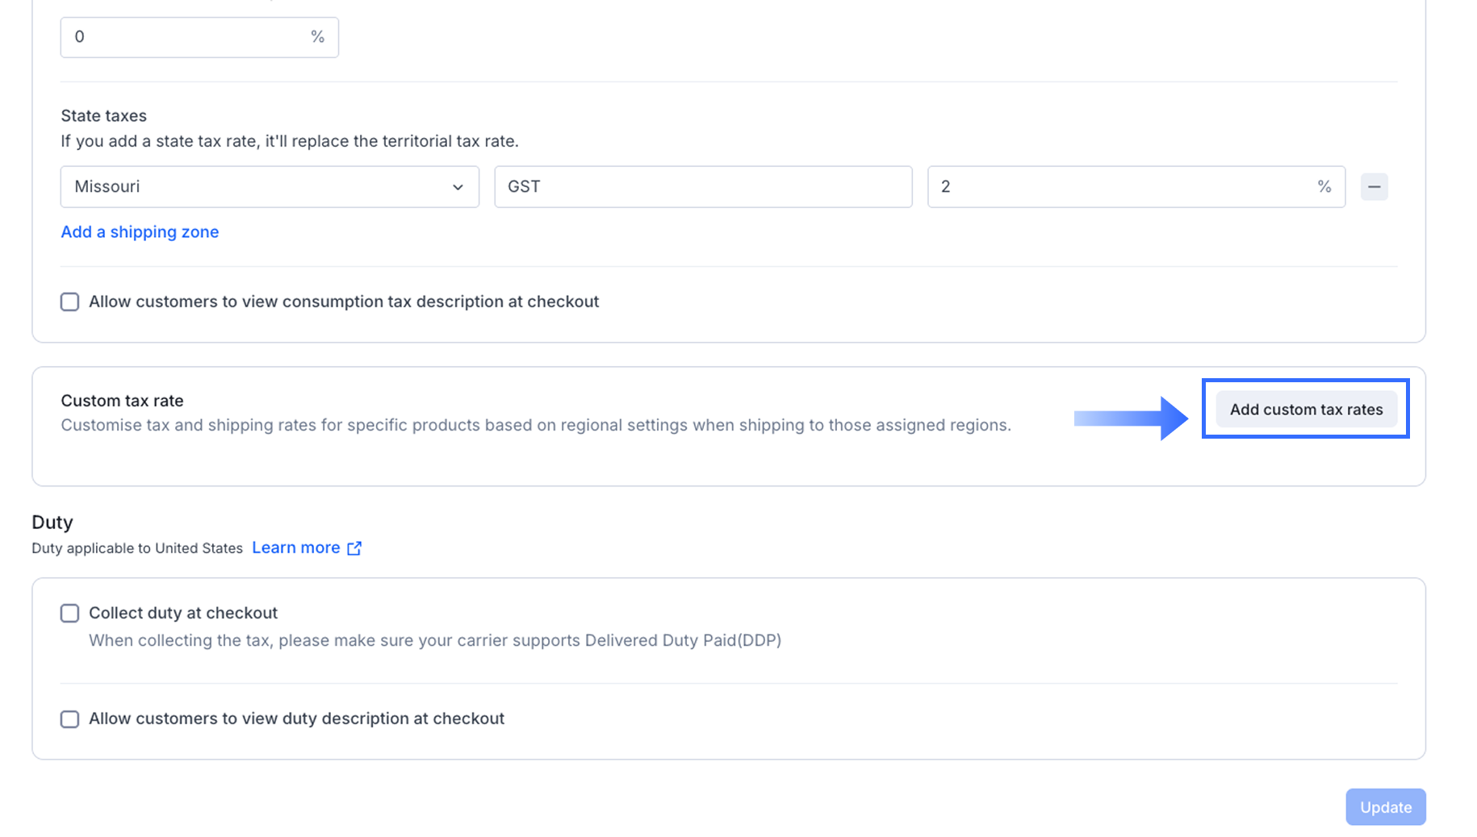Remove the Missouri state tax row
The height and width of the screenshot is (837, 1477).
click(1374, 187)
